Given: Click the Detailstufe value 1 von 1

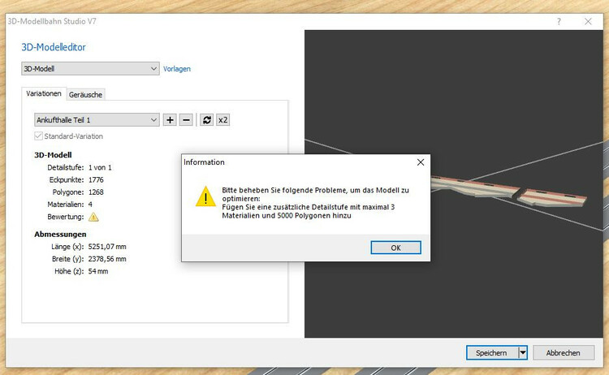Looking at the screenshot, I should [x=100, y=167].
